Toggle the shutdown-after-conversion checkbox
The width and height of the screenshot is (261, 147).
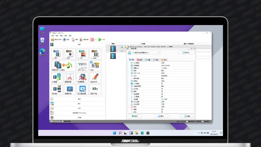coord(187,121)
